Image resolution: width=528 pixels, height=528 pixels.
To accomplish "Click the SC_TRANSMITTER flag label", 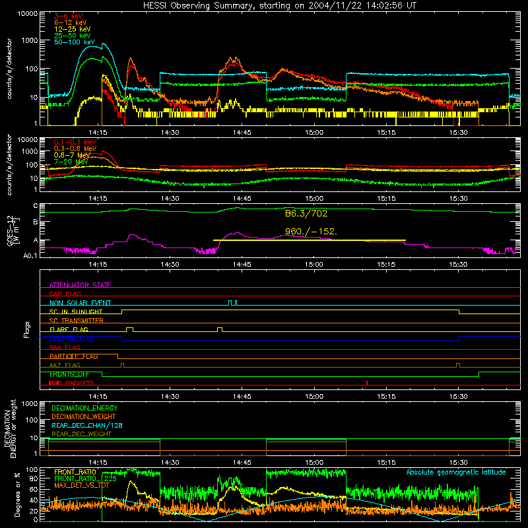I will [x=77, y=320].
